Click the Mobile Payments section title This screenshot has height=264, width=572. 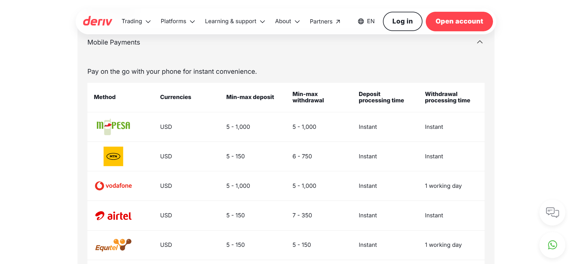pyautogui.click(x=114, y=42)
